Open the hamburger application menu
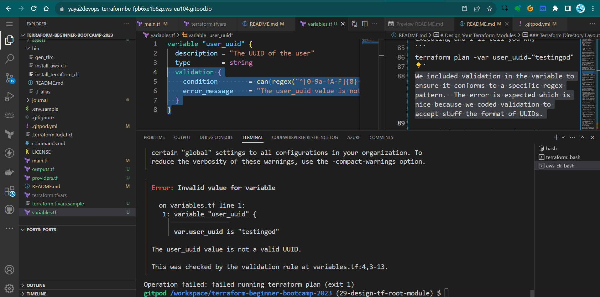 9,24
